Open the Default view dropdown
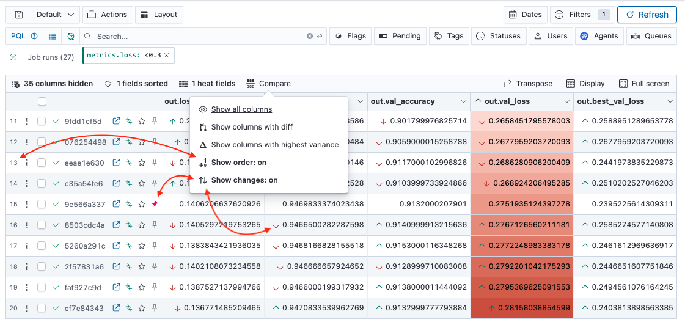The height and width of the screenshot is (325, 685). 55,15
